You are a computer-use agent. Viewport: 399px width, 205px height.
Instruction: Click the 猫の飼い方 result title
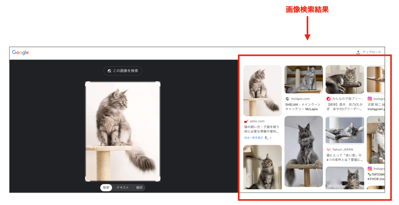[261, 129]
